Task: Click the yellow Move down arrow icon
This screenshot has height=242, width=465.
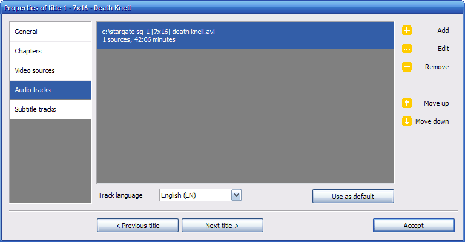Action: [x=407, y=121]
